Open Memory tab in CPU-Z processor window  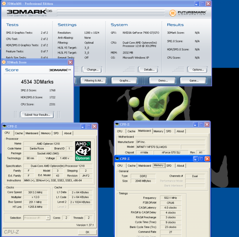pos(46,133)
